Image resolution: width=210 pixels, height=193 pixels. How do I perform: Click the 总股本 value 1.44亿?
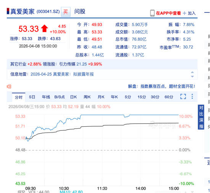click(x=98, y=55)
